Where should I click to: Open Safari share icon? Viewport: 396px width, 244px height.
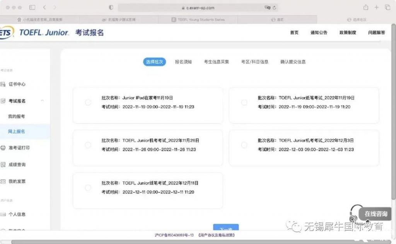point(366,7)
